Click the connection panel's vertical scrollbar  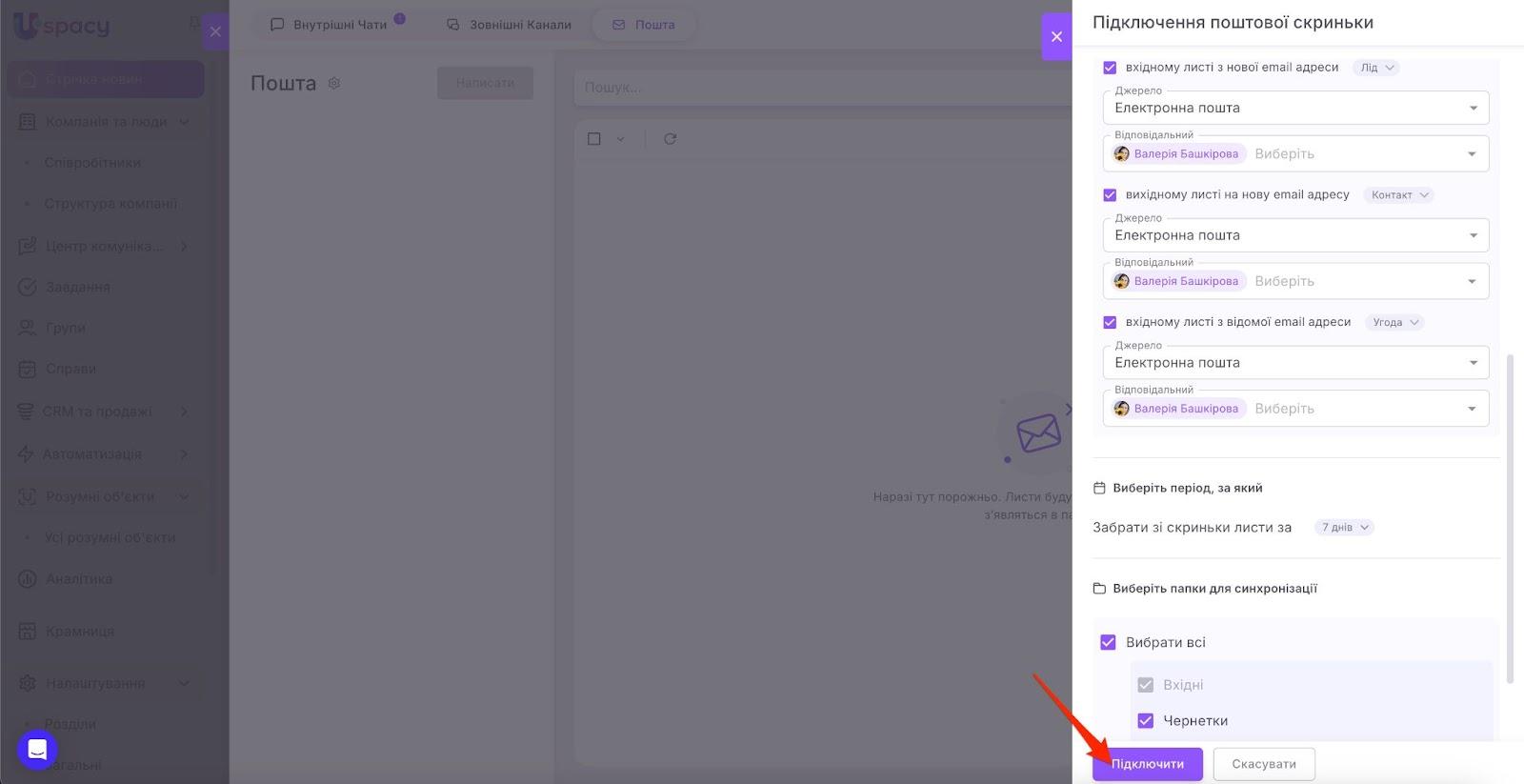(x=1510, y=519)
